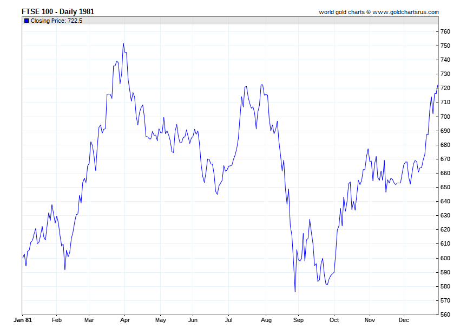
Task: Click the 'Nov' x-axis label
Action: click(370, 320)
